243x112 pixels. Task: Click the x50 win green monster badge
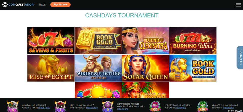[x=203, y=106]
